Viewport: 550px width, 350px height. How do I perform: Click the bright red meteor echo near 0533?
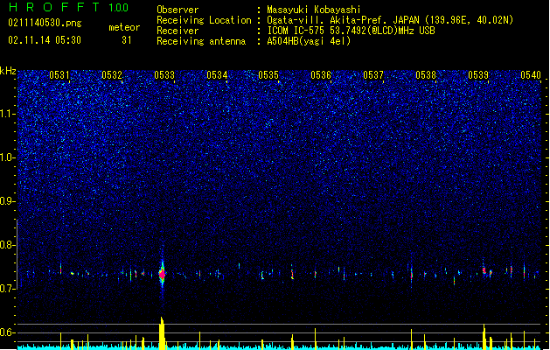click(x=162, y=274)
